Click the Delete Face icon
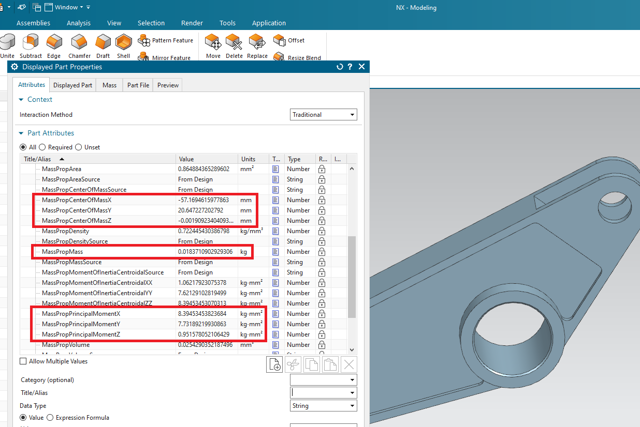The image size is (640, 427). coord(234,42)
